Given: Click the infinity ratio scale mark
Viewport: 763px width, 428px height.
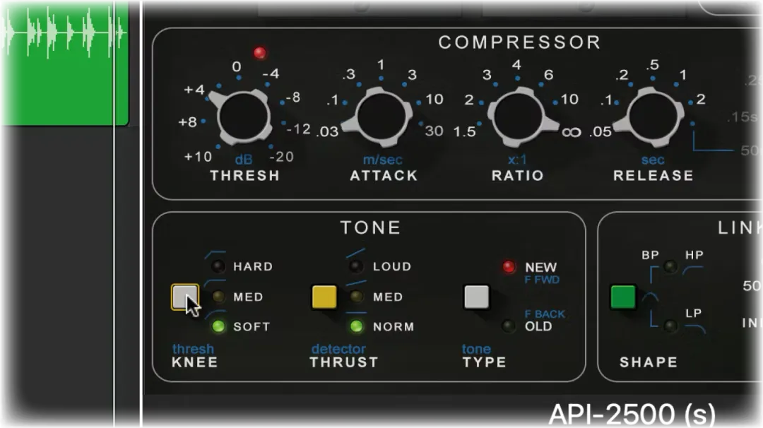Looking at the screenshot, I should [572, 132].
